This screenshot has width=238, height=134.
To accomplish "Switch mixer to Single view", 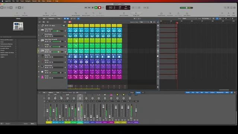I will coord(132,92).
